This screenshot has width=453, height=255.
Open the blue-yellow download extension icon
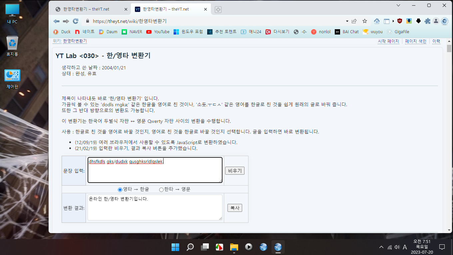click(409, 21)
